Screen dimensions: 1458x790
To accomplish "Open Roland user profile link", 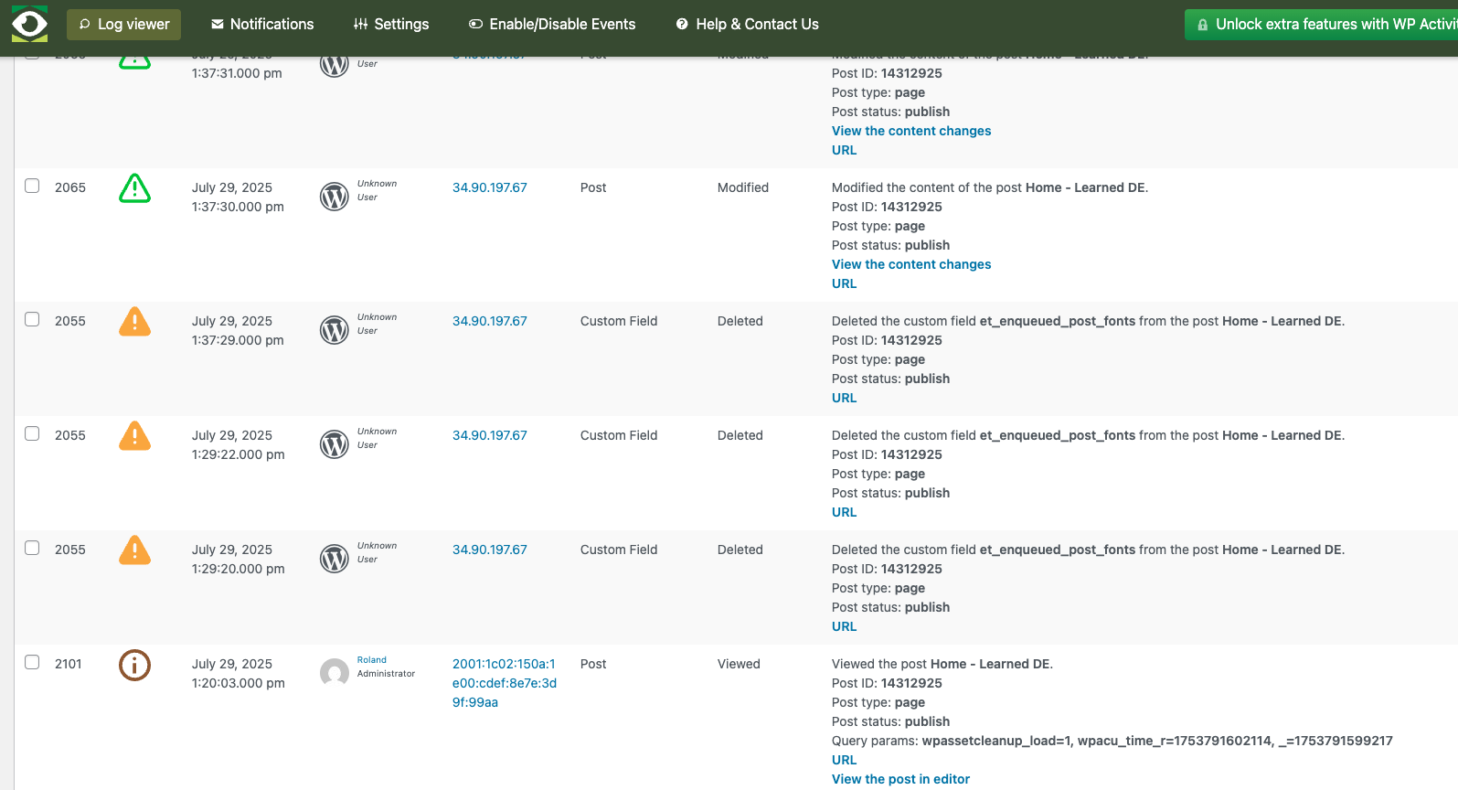I will (372, 660).
